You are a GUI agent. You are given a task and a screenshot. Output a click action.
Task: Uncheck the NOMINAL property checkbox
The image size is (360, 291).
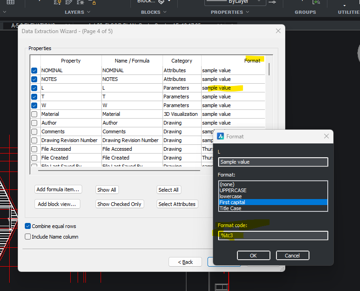click(34, 70)
